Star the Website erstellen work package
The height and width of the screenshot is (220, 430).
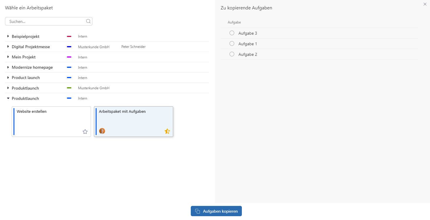[85, 132]
